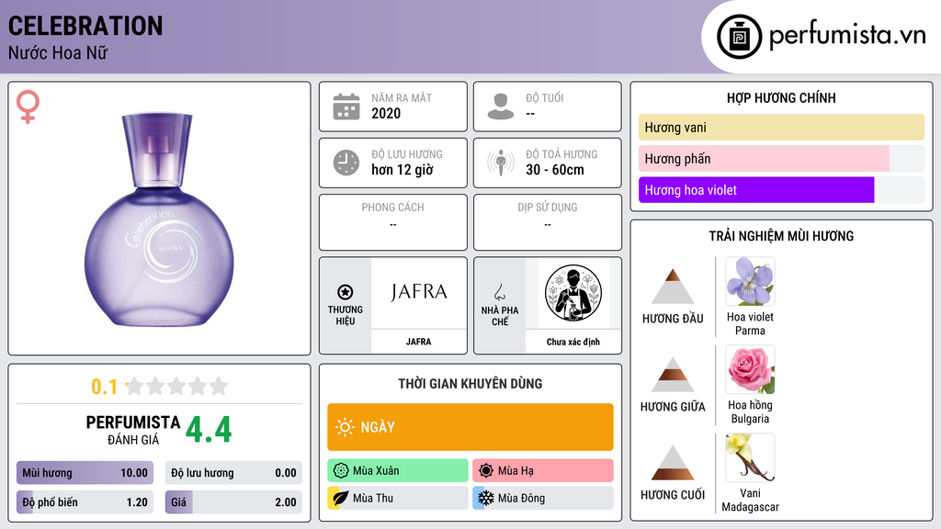Click the nose icon above Nhà pha chế
941x529 pixels.
(x=499, y=292)
